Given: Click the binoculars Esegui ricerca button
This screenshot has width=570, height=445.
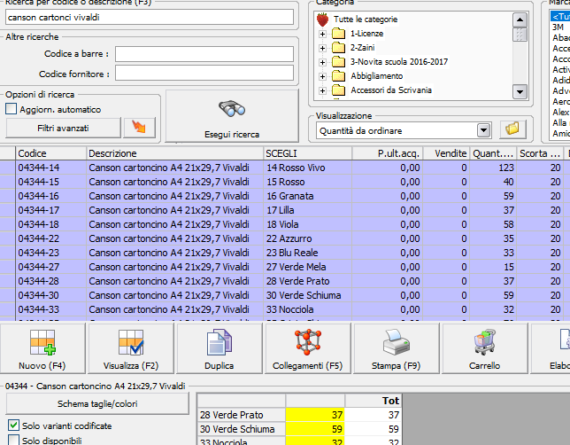Looking at the screenshot, I should [x=232, y=116].
